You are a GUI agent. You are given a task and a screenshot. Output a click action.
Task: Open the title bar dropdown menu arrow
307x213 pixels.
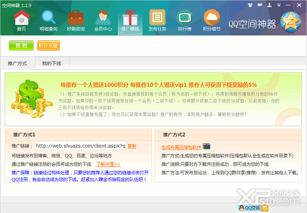pyautogui.click(x=279, y=5)
